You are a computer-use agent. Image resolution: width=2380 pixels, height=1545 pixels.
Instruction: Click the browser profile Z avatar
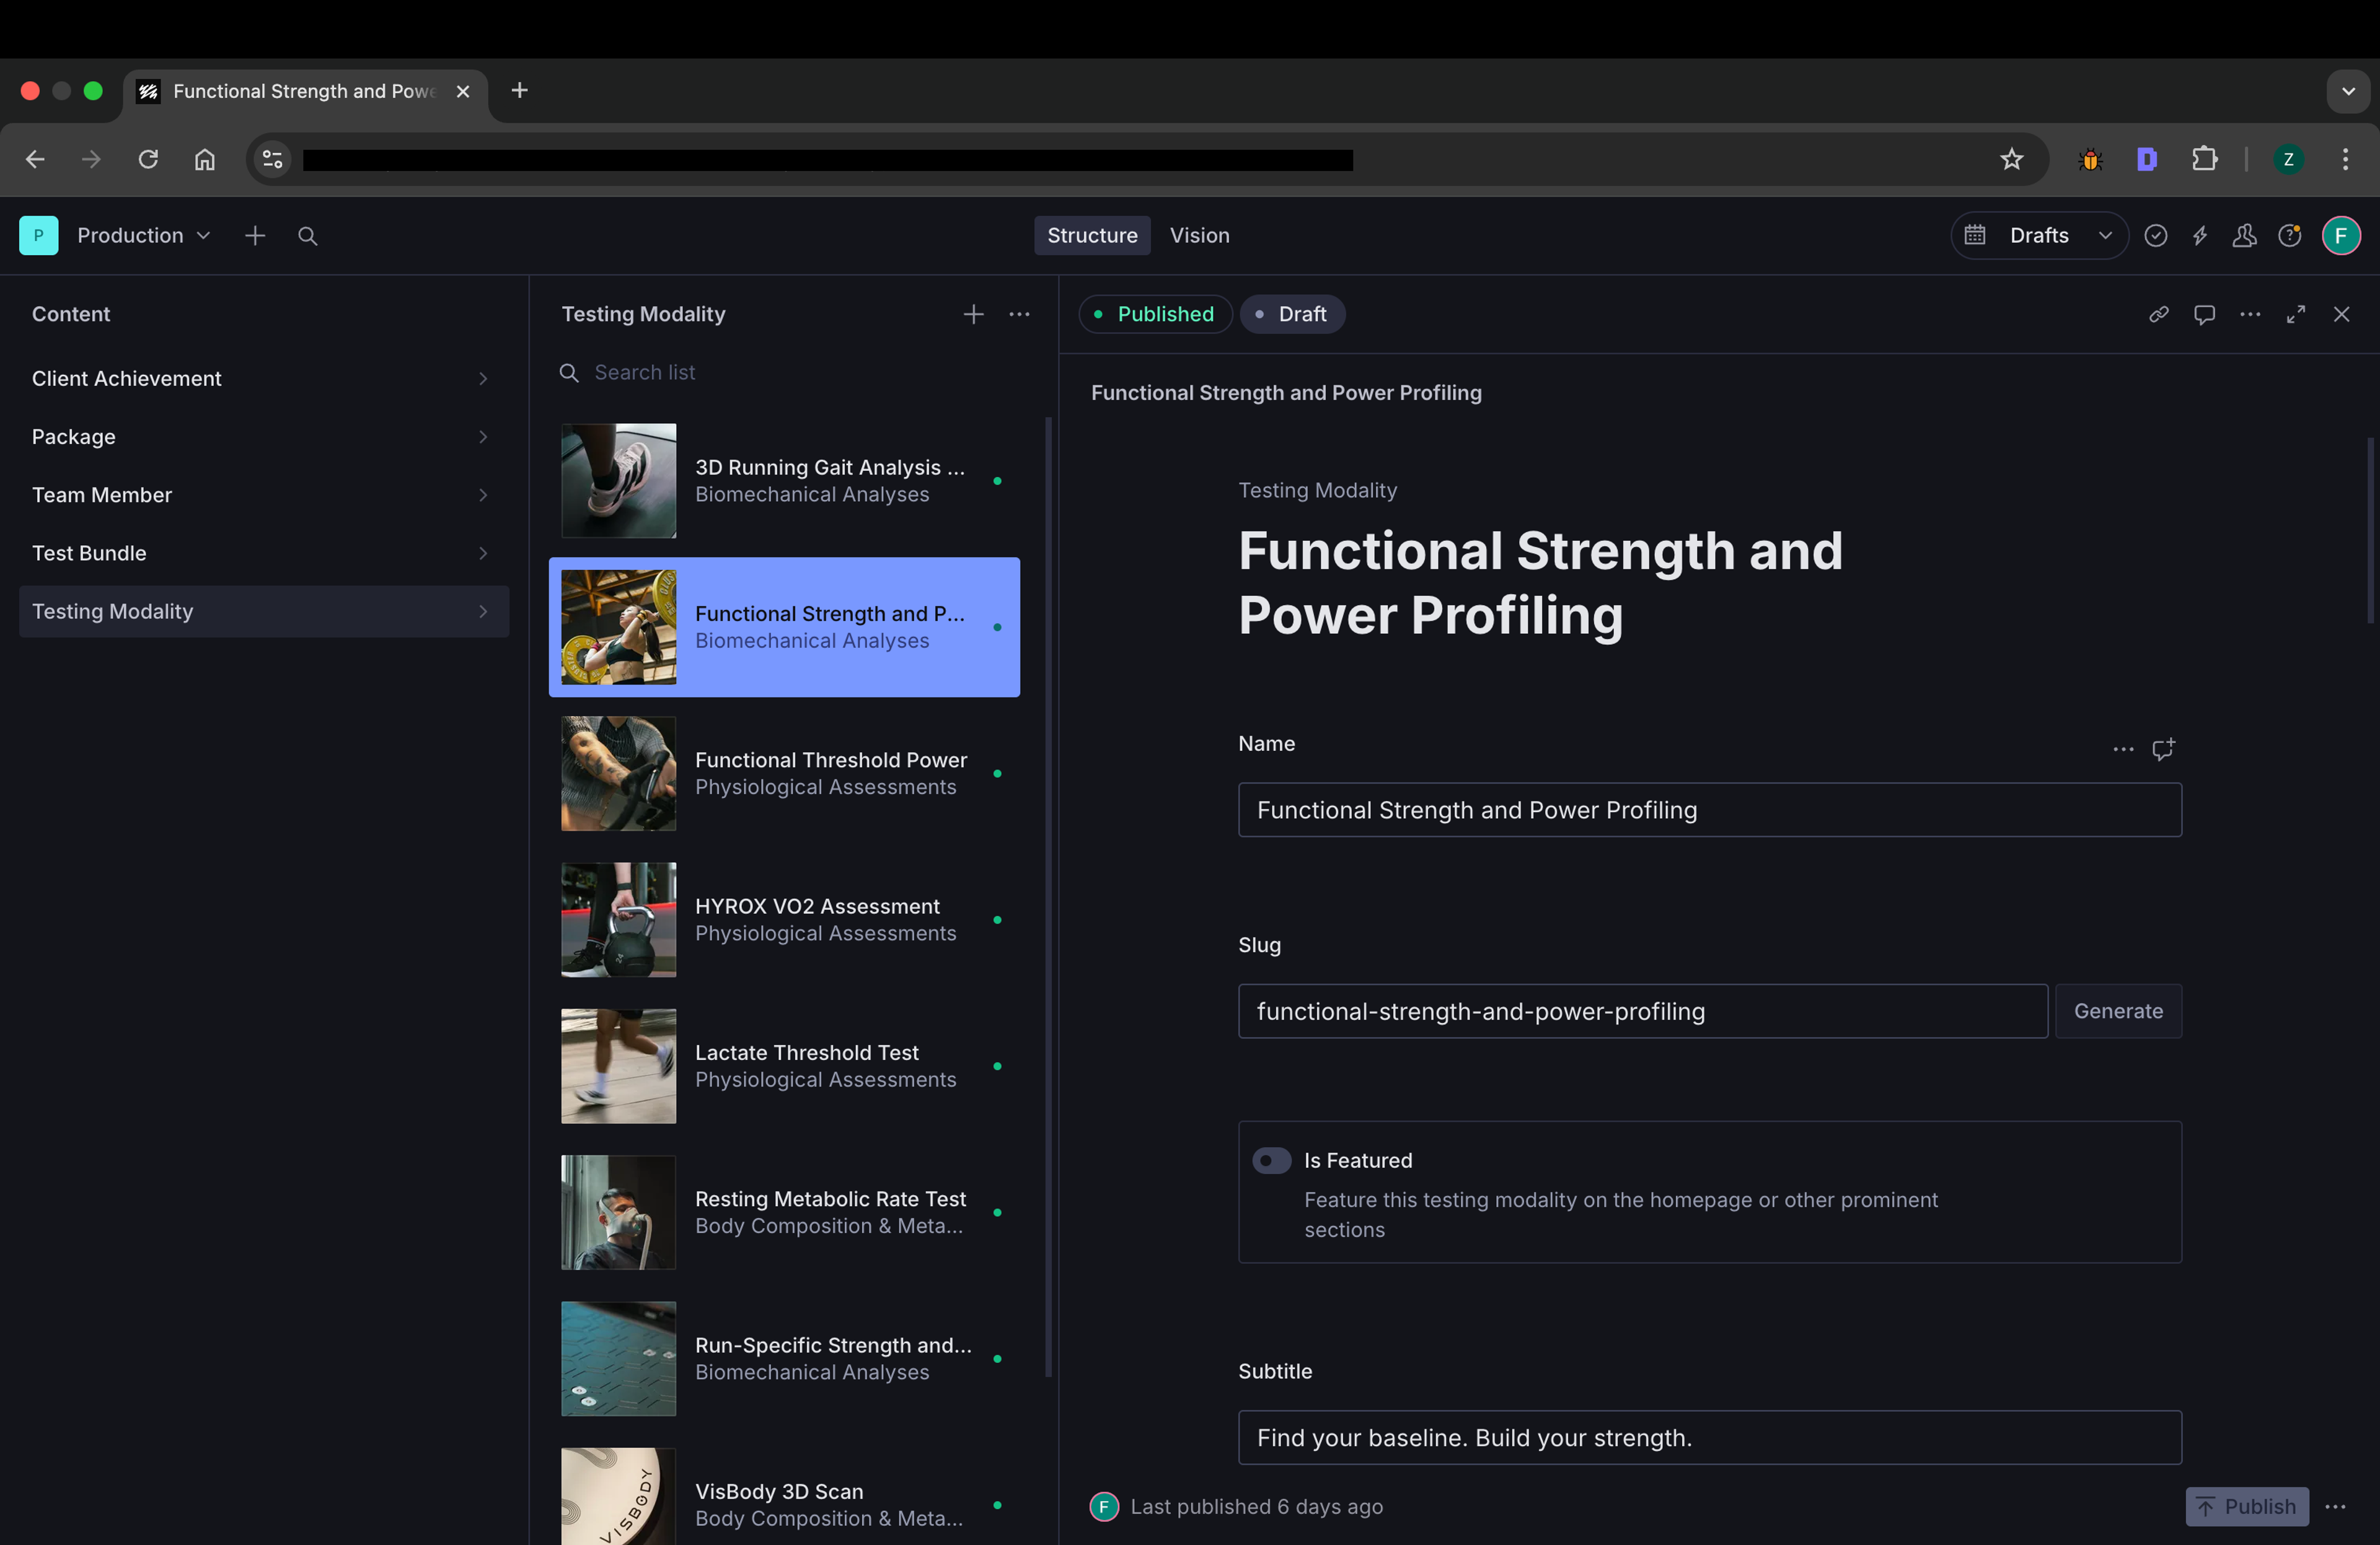click(2287, 160)
